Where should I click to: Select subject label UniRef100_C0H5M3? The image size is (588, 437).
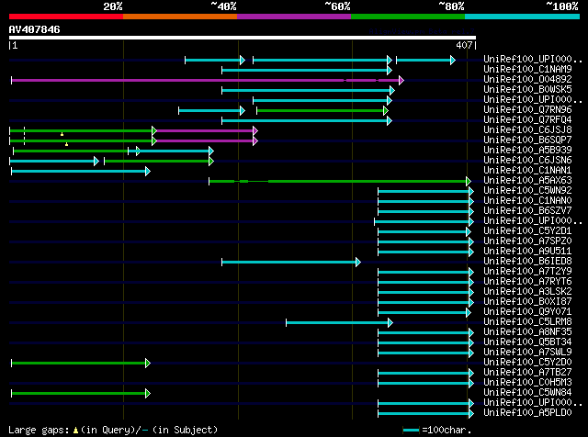pyautogui.click(x=527, y=383)
